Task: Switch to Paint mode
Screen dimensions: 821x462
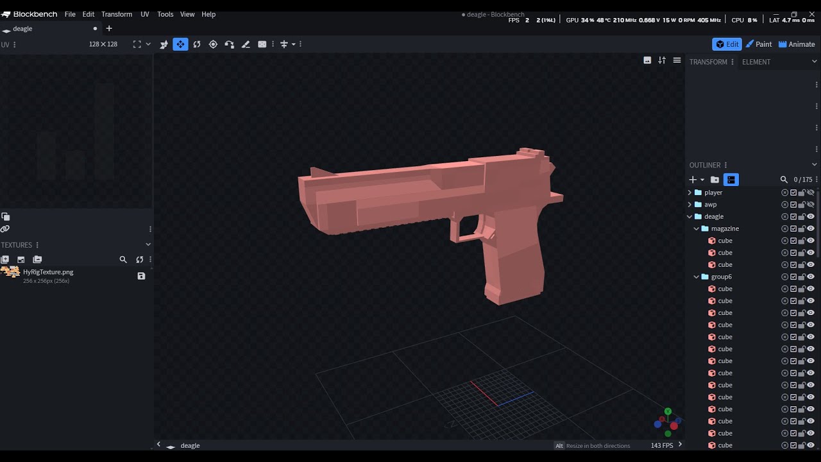Action: pos(758,44)
